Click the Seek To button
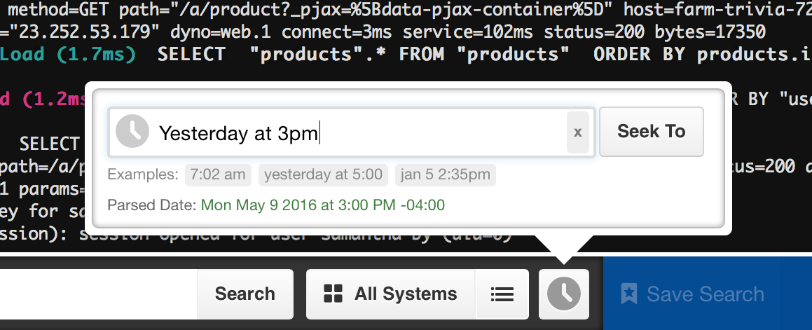 tap(652, 132)
